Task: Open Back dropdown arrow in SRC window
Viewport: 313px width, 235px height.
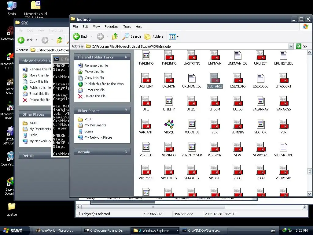Action: click(x=37, y=40)
